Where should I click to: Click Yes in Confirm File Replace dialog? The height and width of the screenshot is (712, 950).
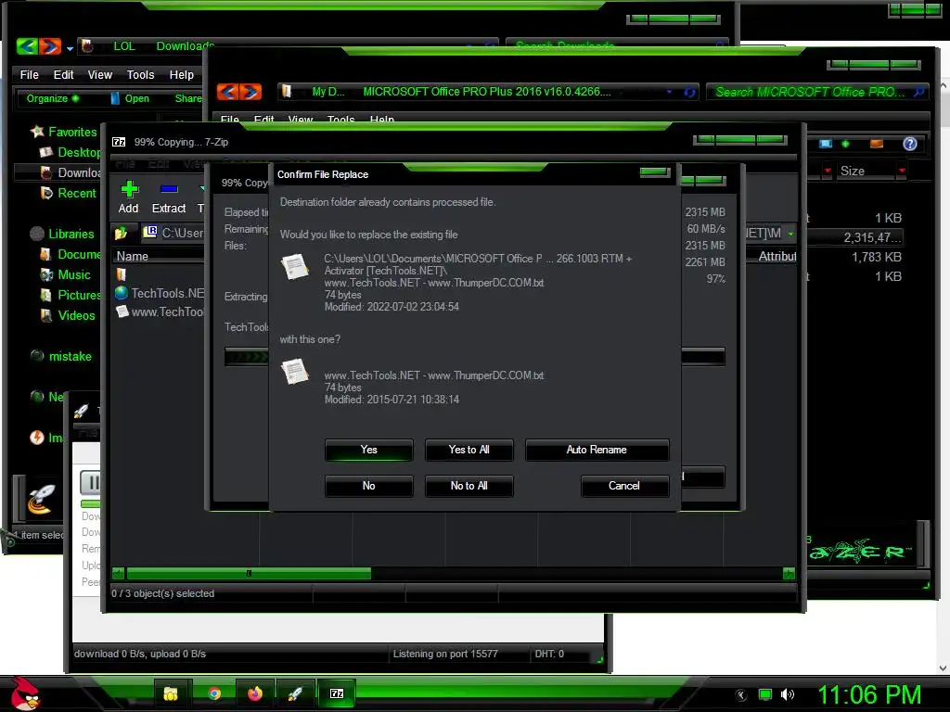[368, 450]
